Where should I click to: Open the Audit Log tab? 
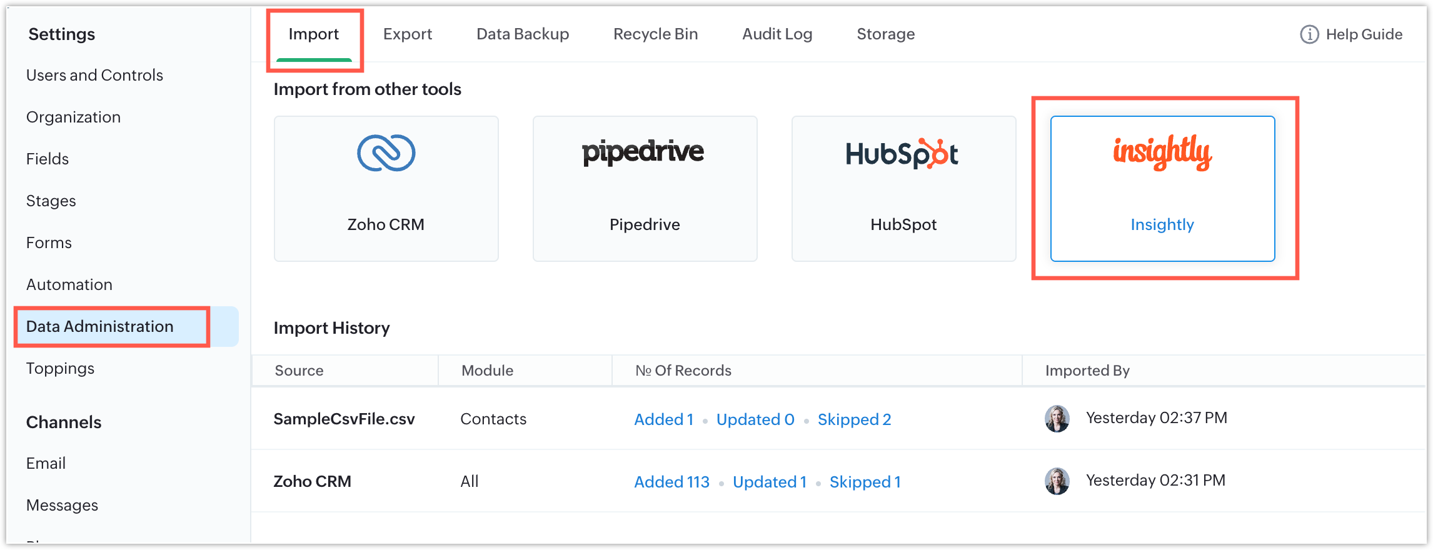(777, 34)
